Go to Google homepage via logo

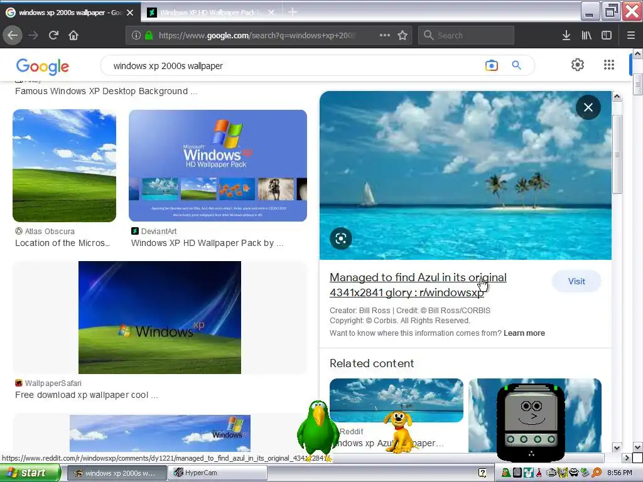43,67
